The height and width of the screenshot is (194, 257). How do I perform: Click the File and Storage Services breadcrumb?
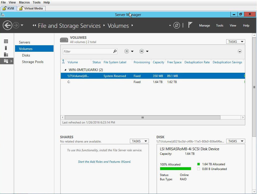(x=69, y=26)
